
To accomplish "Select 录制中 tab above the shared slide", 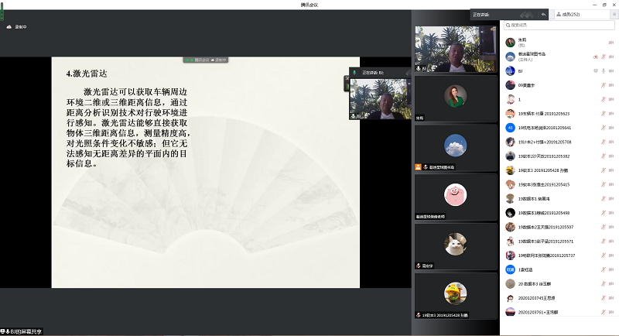I will [220, 60].
